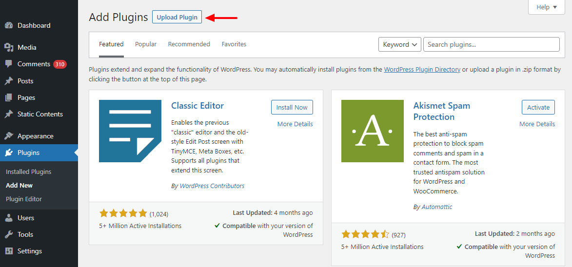
Task: Click the Media icon in sidebar
Action: click(x=8, y=47)
